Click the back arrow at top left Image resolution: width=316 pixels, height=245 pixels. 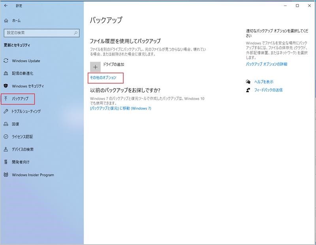pos(5,6)
